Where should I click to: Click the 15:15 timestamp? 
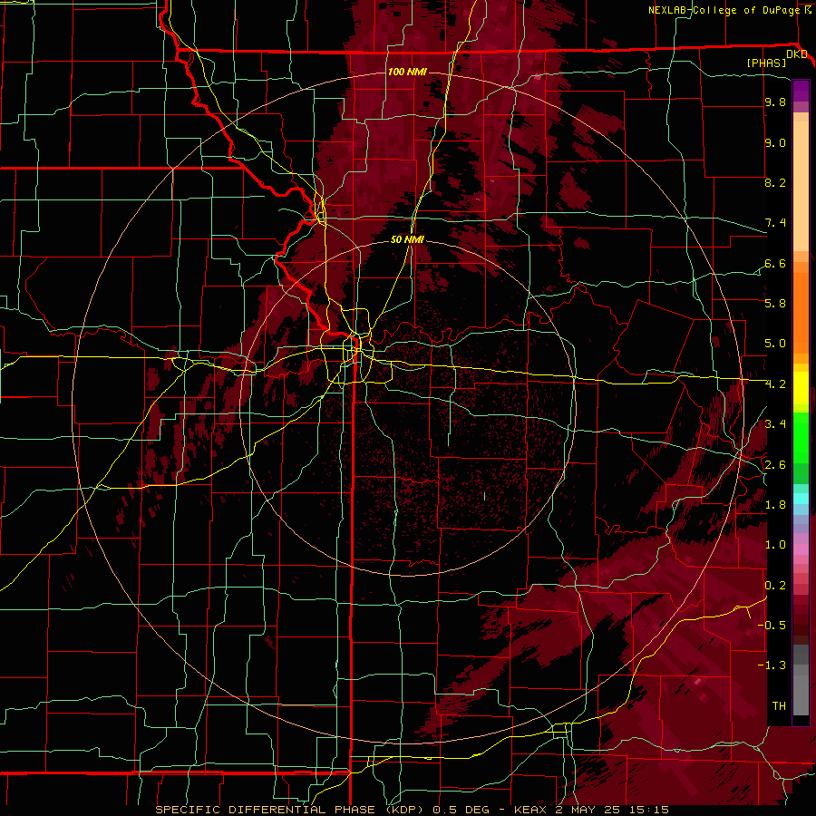coord(650,810)
